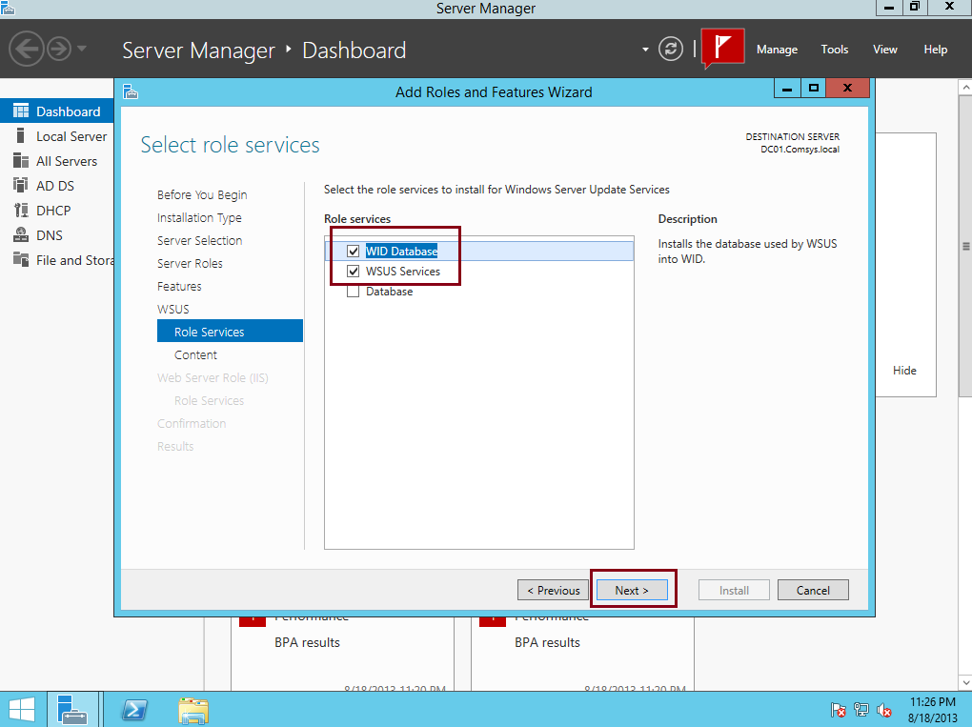Go to Content wizard step

[x=195, y=355]
